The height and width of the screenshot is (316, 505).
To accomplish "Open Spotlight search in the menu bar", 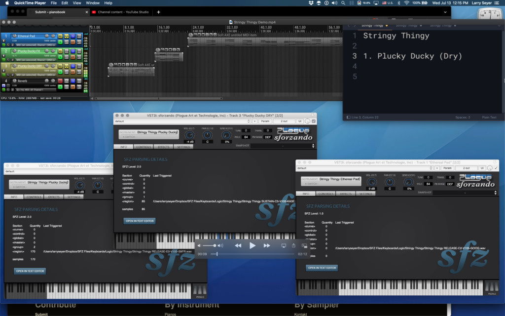I will [343, 3].
